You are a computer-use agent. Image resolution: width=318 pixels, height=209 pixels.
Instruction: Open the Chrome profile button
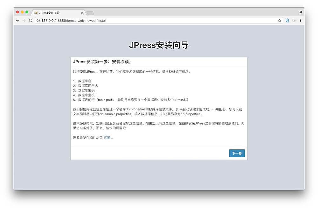(x=301, y=12)
